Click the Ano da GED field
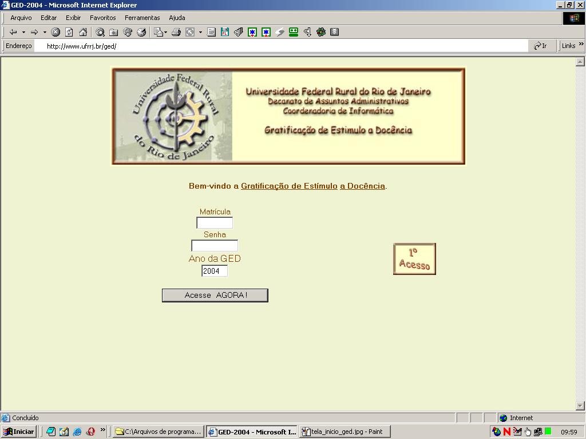 point(215,271)
